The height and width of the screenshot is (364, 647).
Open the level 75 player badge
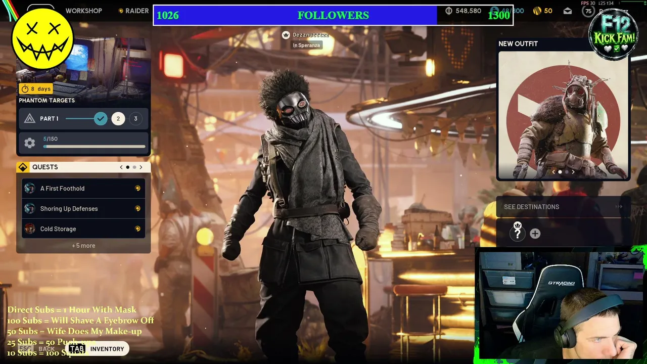(588, 11)
